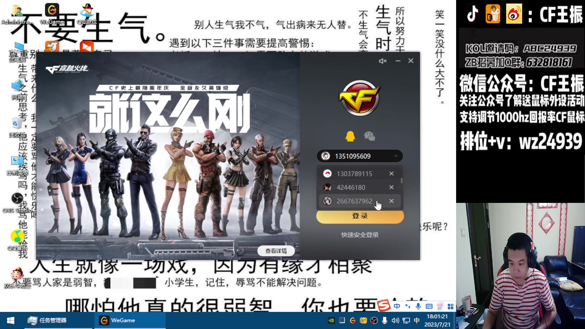The height and width of the screenshot is (329, 585).
Task: Click 查看详情 on the banner
Action: click(x=276, y=251)
